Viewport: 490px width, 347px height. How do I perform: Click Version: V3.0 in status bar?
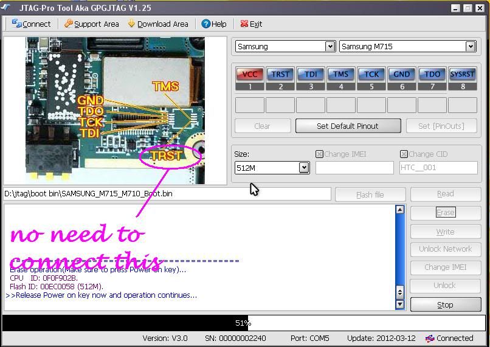pos(165,338)
